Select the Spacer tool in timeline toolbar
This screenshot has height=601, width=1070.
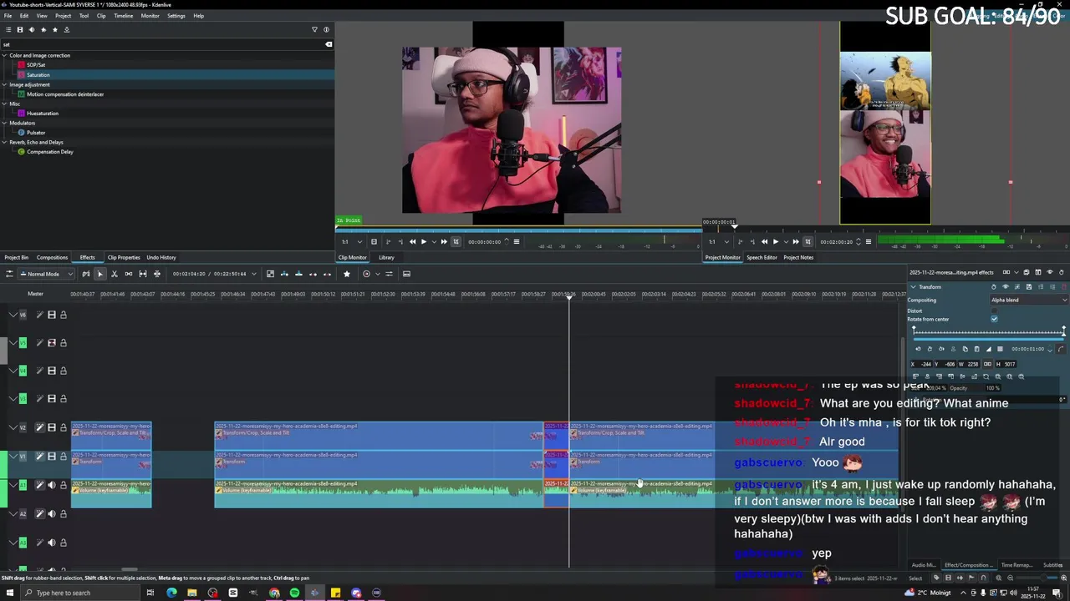pos(129,274)
